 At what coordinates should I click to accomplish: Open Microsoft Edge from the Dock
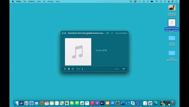(155, 103)
